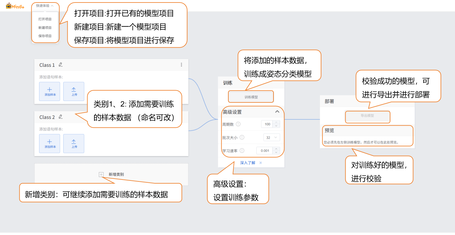Show info tooltip for 学习速率

pos(242,150)
